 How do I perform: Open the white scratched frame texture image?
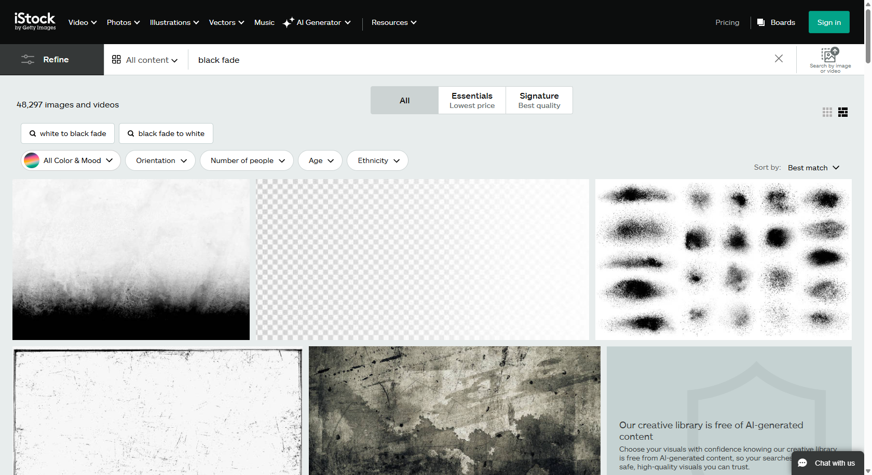(x=157, y=411)
